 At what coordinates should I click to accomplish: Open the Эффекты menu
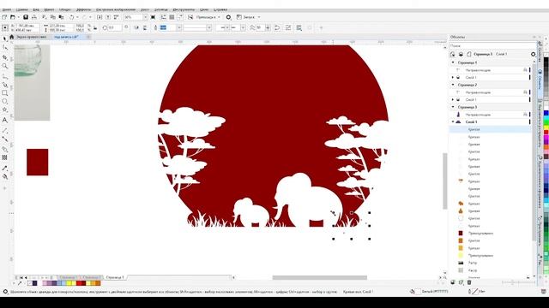(x=84, y=9)
